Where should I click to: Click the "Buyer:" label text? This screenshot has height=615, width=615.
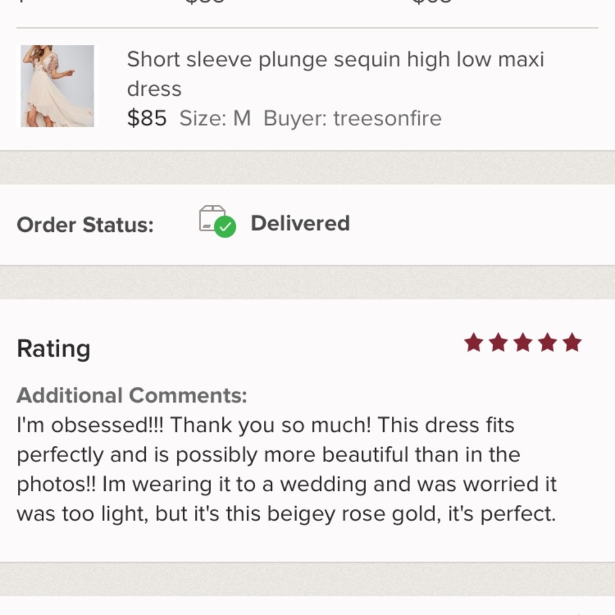coord(295,118)
